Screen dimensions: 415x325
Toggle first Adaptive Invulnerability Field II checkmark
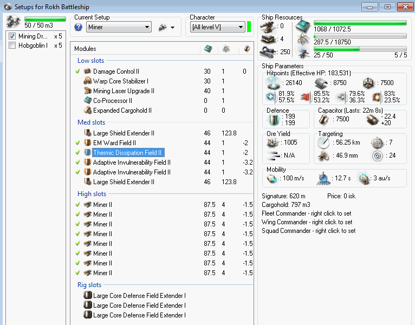pyautogui.click(x=77, y=162)
